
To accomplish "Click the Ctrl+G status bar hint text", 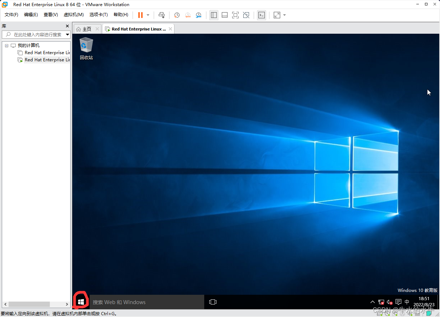I will coord(59,314).
